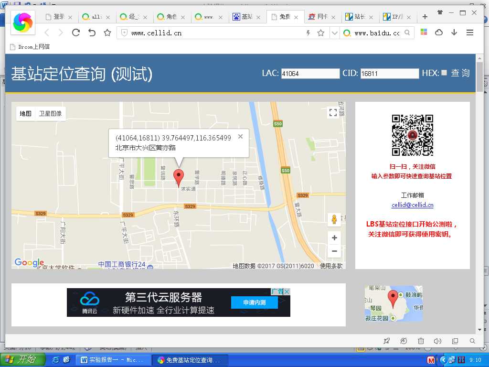This screenshot has width=489, height=367.
Task: Click the CID input field
Action: 389,74
